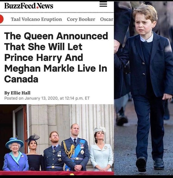
Task: Open the Cory Booker topic
Action: coord(81,19)
